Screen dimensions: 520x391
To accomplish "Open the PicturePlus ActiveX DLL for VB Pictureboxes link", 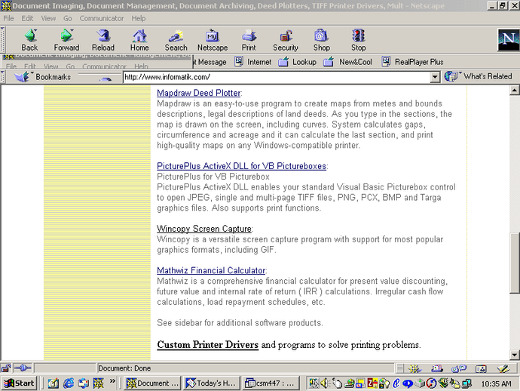I will [x=241, y=166].
